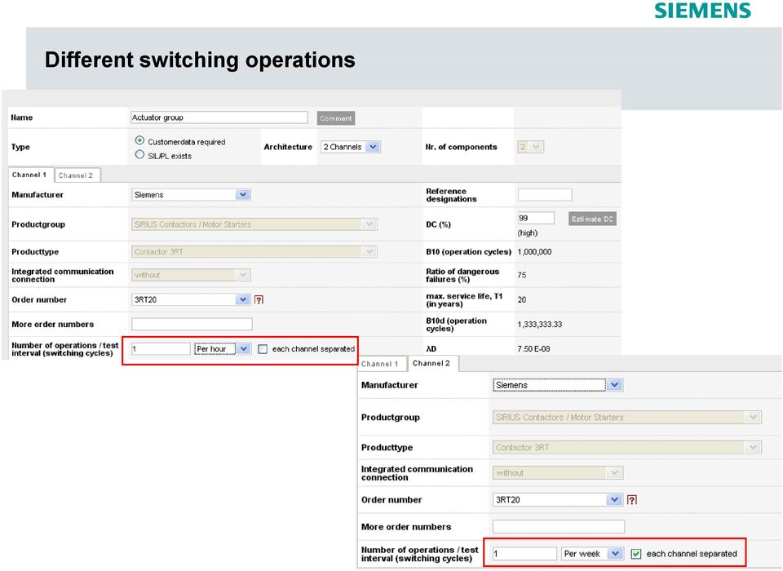Viewport: 783px width, 571px height.
Task: Click number of operations field beside Per week
Action: (524, 554)
